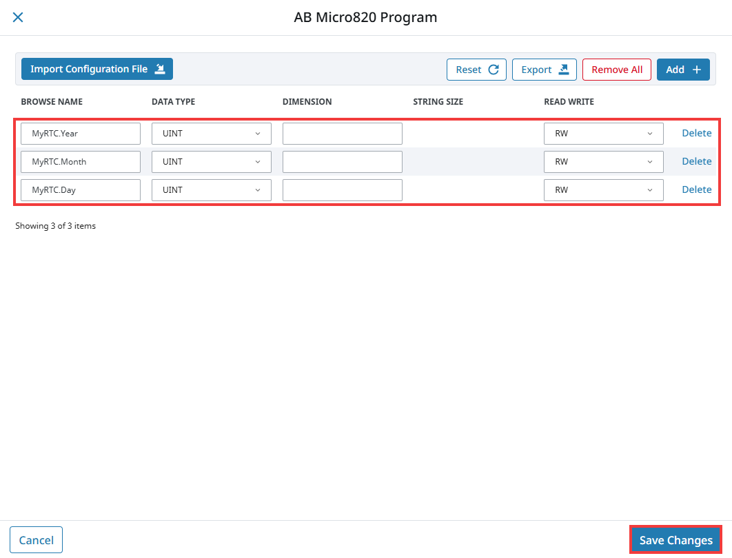Click the Reset button
This screenshot has height=558, width=732.
click(476, 70)
